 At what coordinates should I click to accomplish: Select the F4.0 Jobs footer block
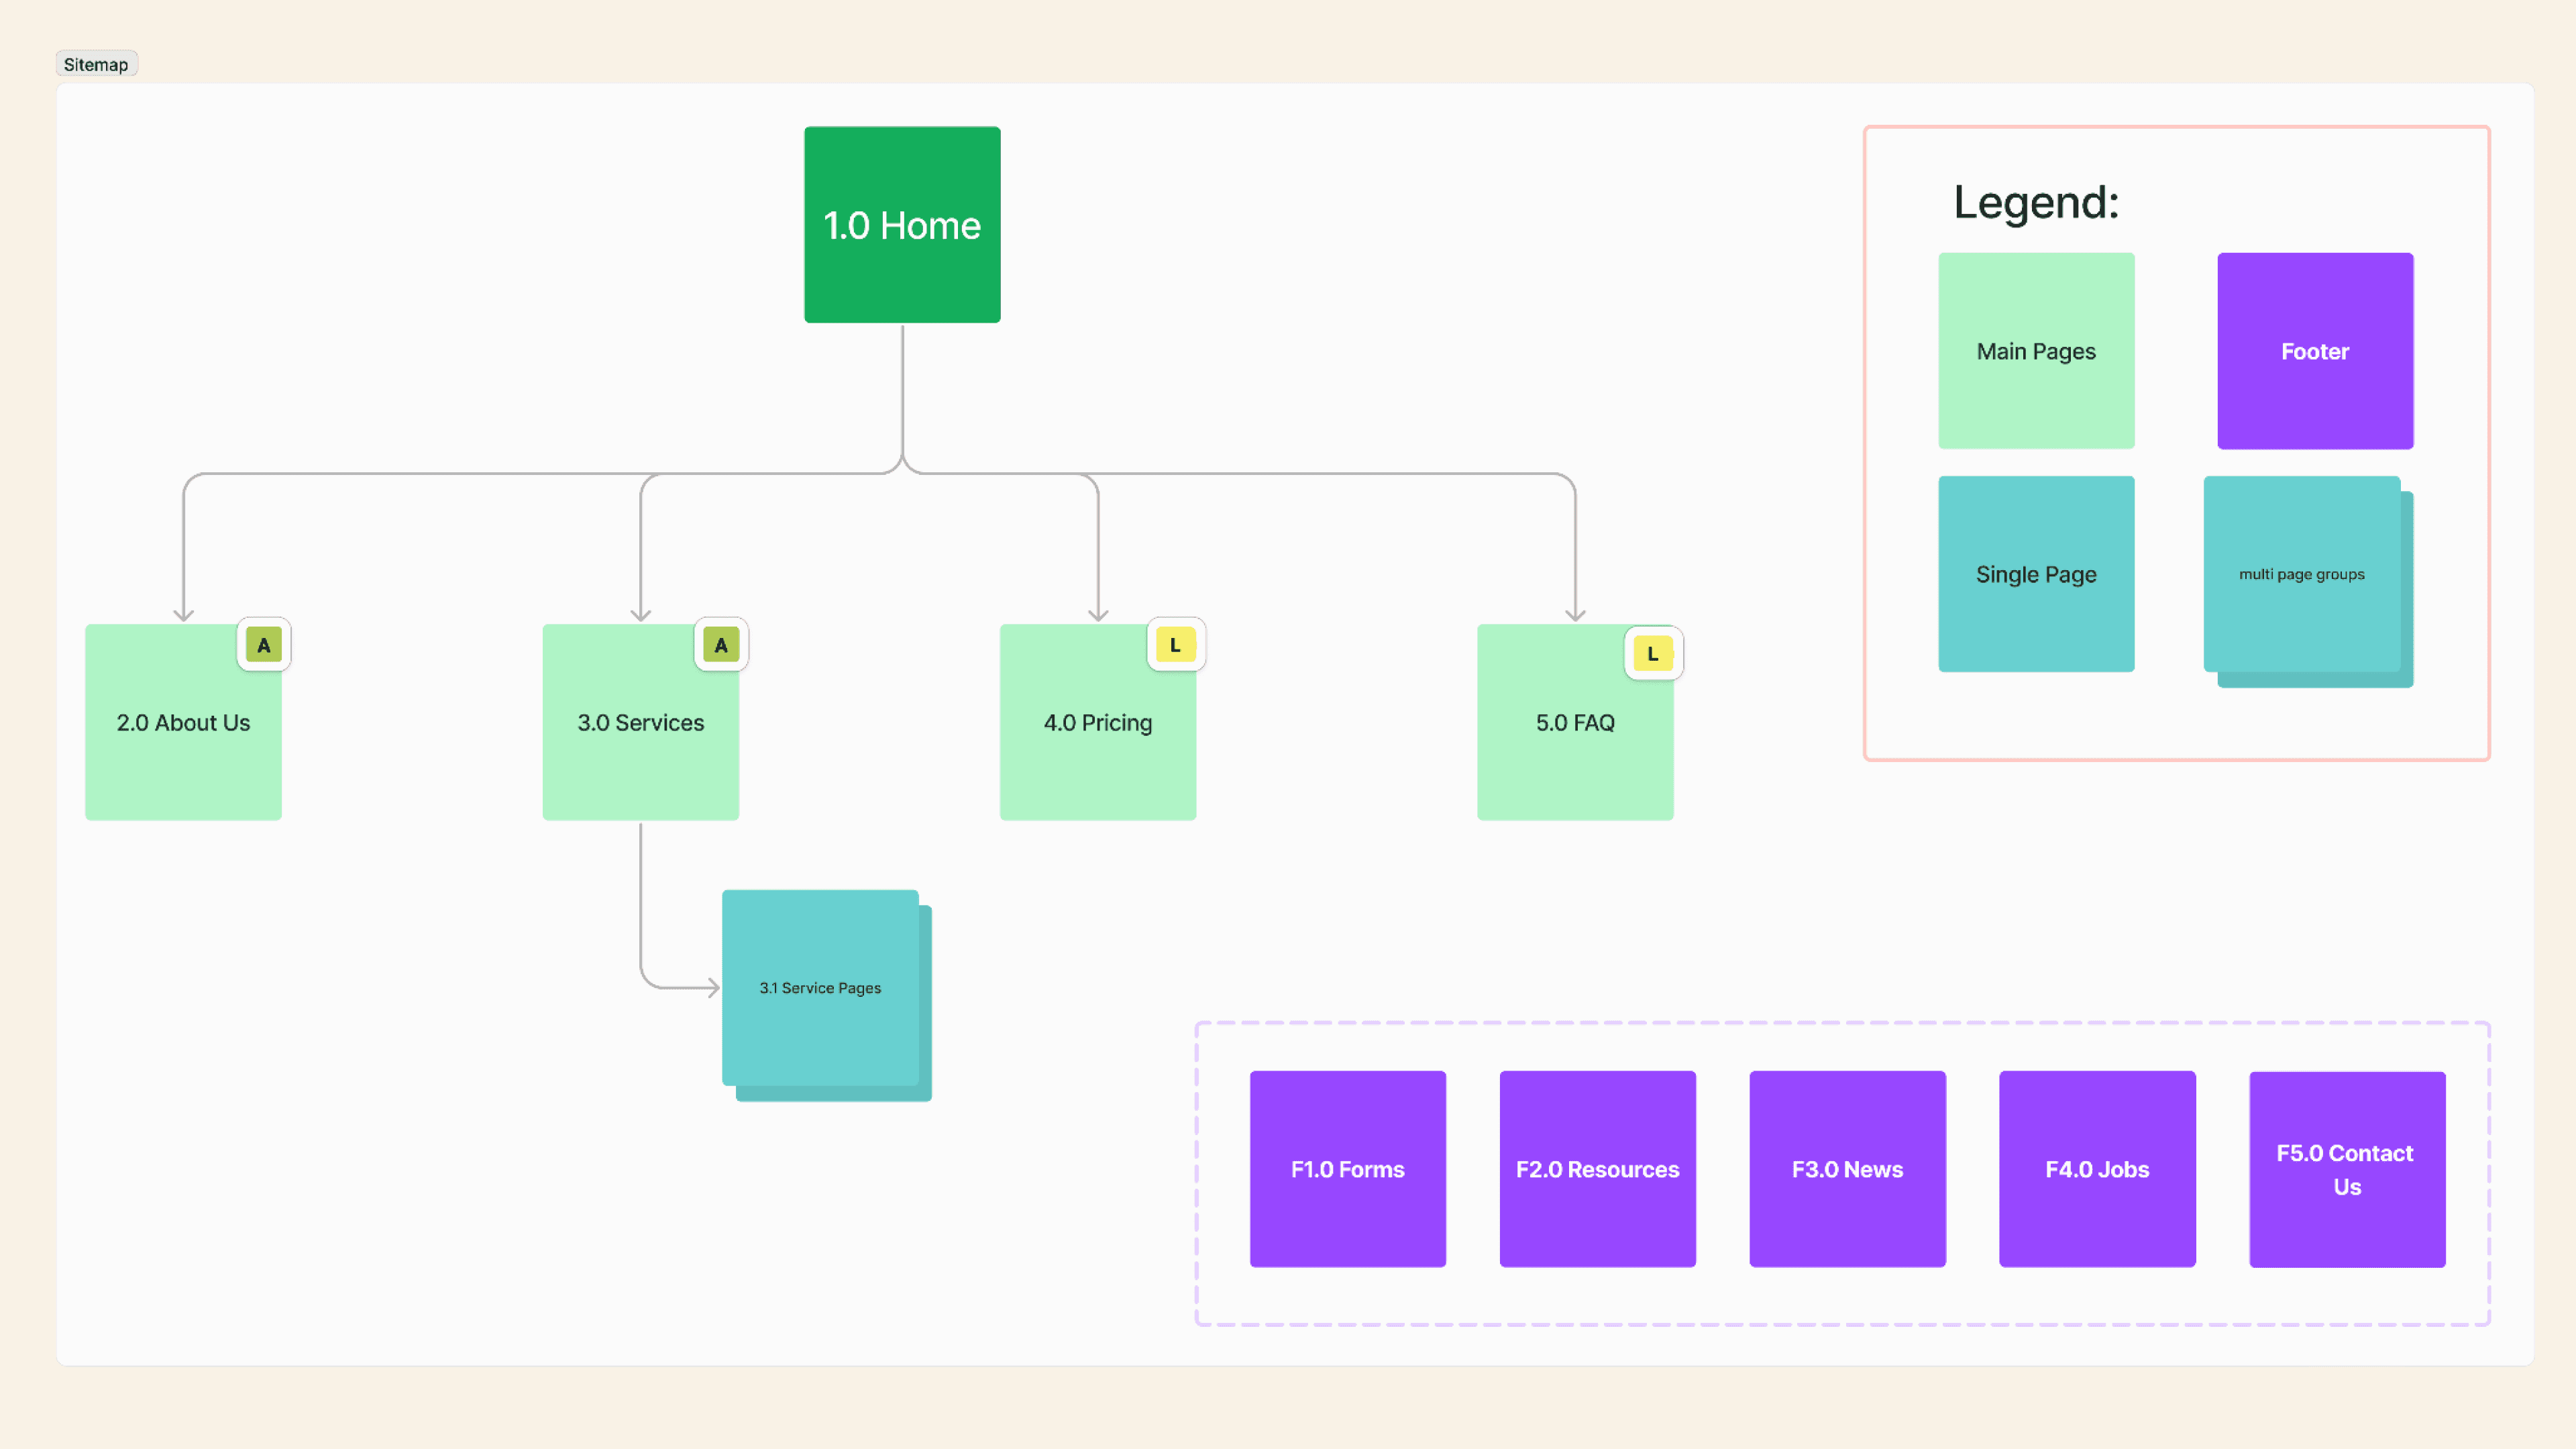pyautogui.click(x=2097, y=1169)
